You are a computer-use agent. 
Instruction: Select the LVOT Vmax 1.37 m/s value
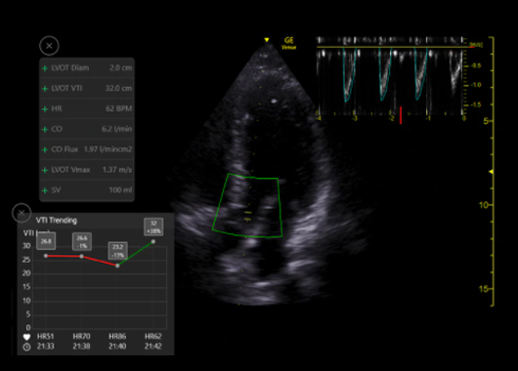tap(117, 170)
